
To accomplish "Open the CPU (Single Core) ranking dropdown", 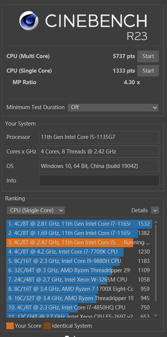I will [36, 210].
